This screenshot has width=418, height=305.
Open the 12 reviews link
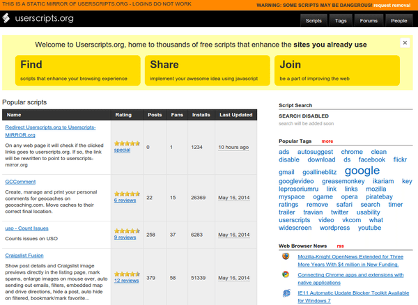click(x=126, y=281)
